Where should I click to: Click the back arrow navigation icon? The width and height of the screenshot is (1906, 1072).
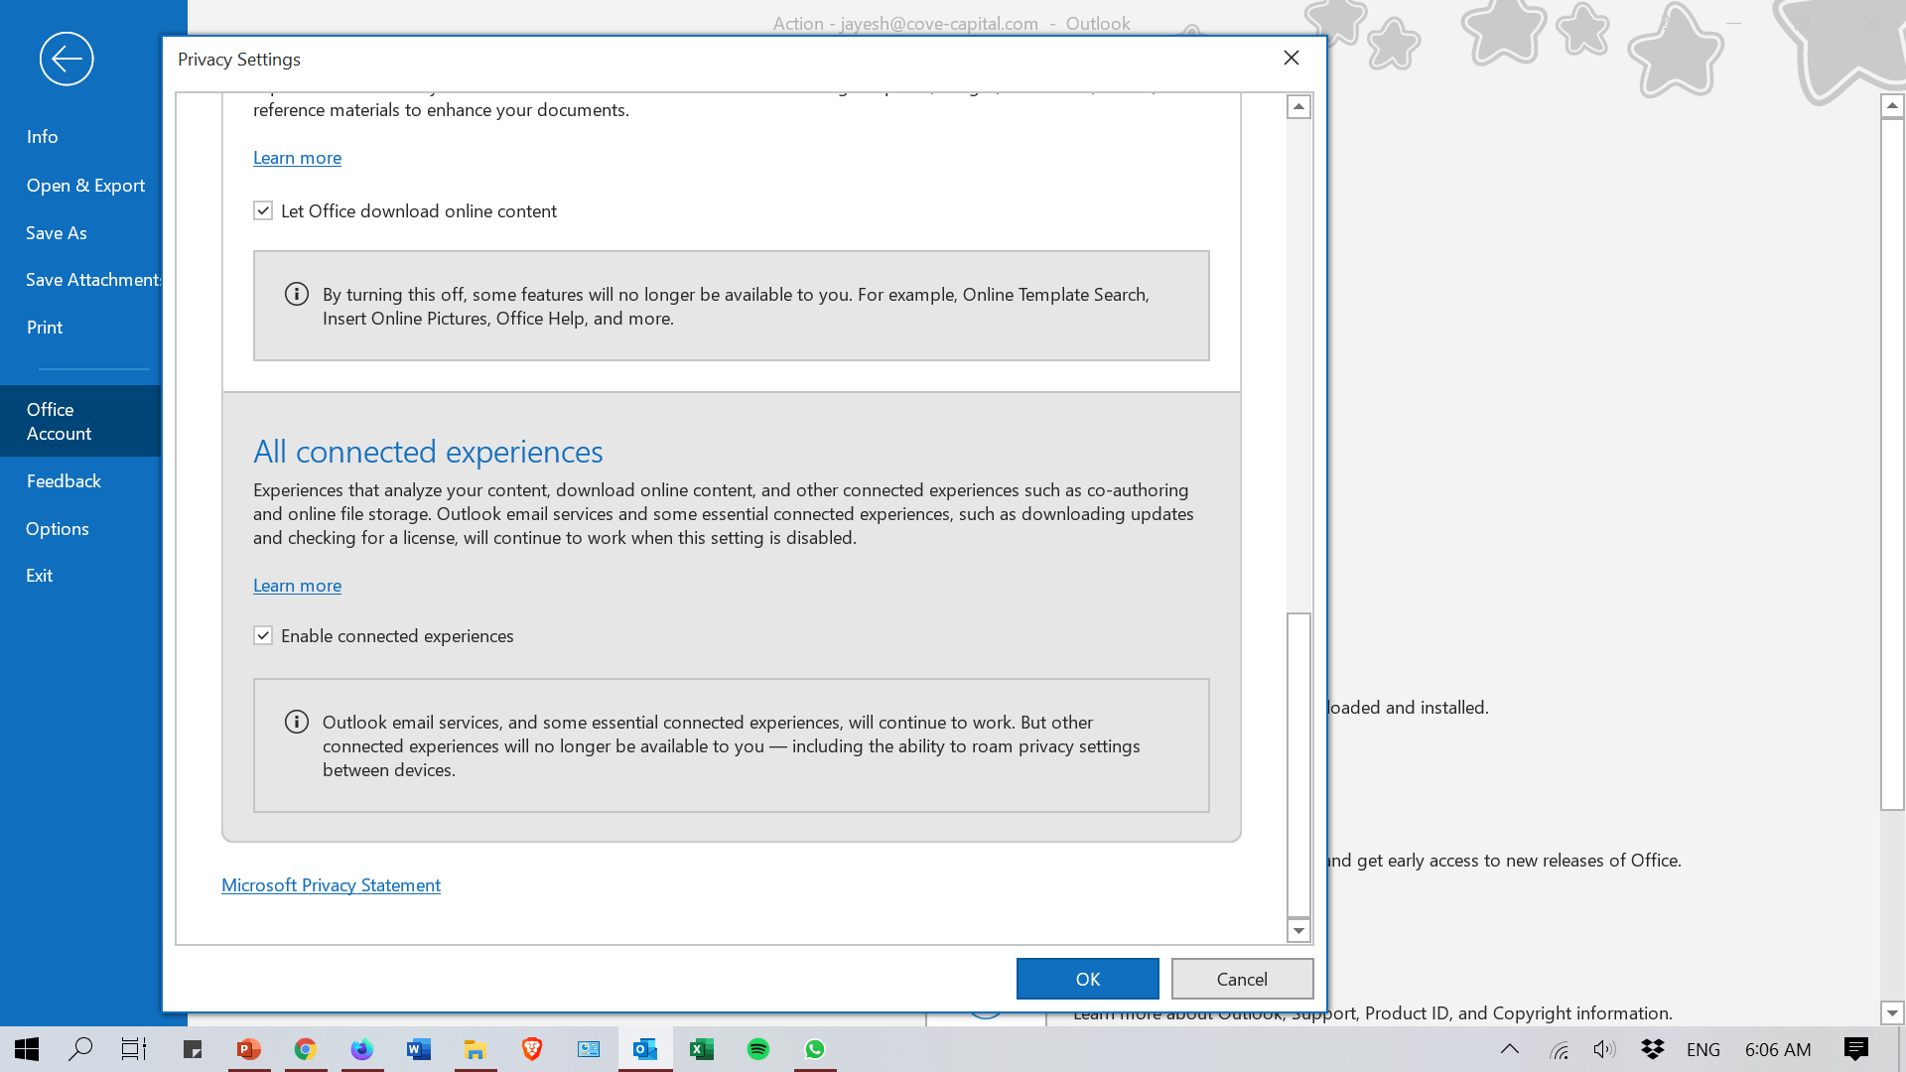(67, 58)
